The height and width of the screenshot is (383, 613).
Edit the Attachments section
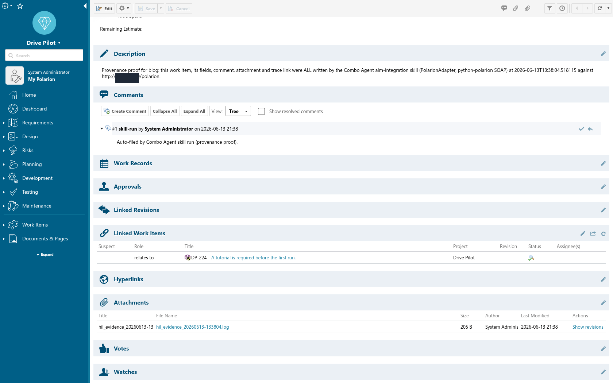point(603,303)
